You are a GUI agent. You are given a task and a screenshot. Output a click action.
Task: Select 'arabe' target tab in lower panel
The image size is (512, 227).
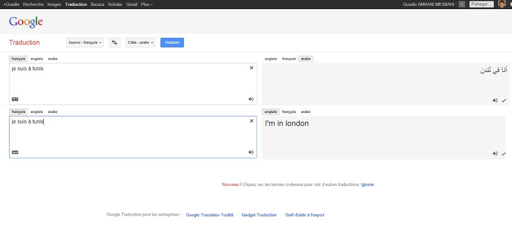[306, 111]
